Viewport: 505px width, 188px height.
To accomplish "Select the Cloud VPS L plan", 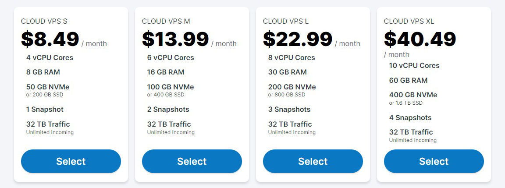I will (x=313, y=161).
